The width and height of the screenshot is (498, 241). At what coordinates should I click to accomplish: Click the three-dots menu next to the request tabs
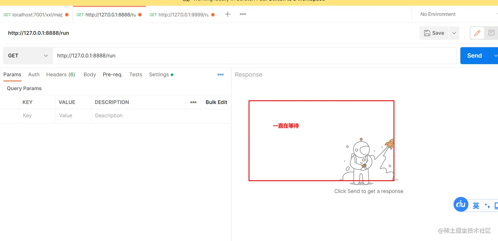[243, 14]
